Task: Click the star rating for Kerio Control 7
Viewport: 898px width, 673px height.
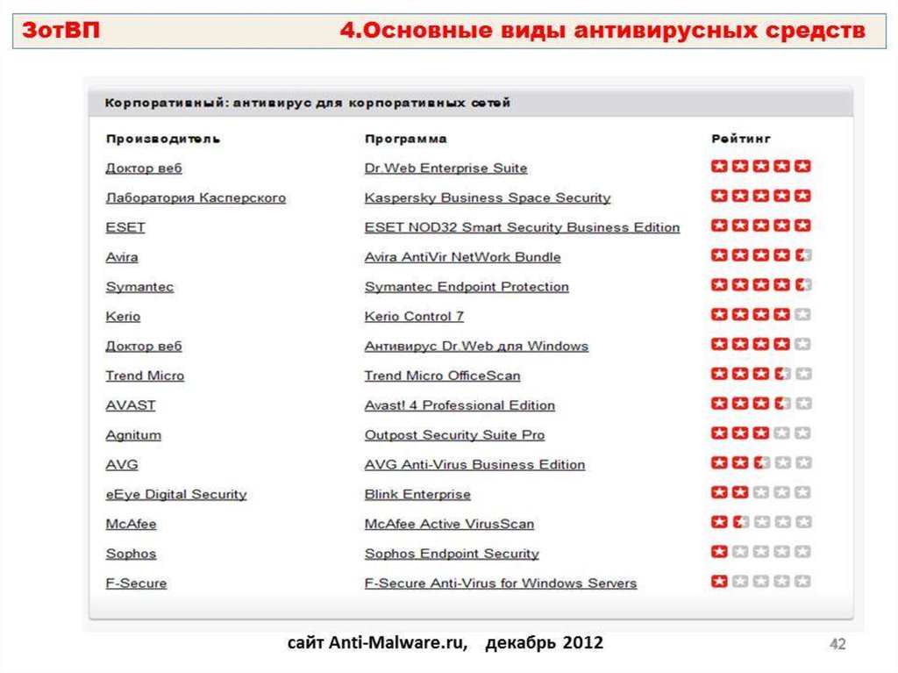Action: 761,315
